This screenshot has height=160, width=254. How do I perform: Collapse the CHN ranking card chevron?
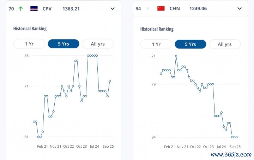click(240, 8)
